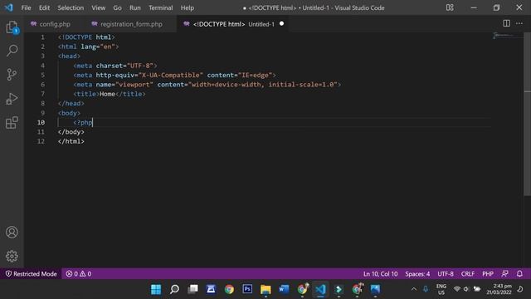Open the Help menu
Screen dimensions: 531x299
[187, 7]
